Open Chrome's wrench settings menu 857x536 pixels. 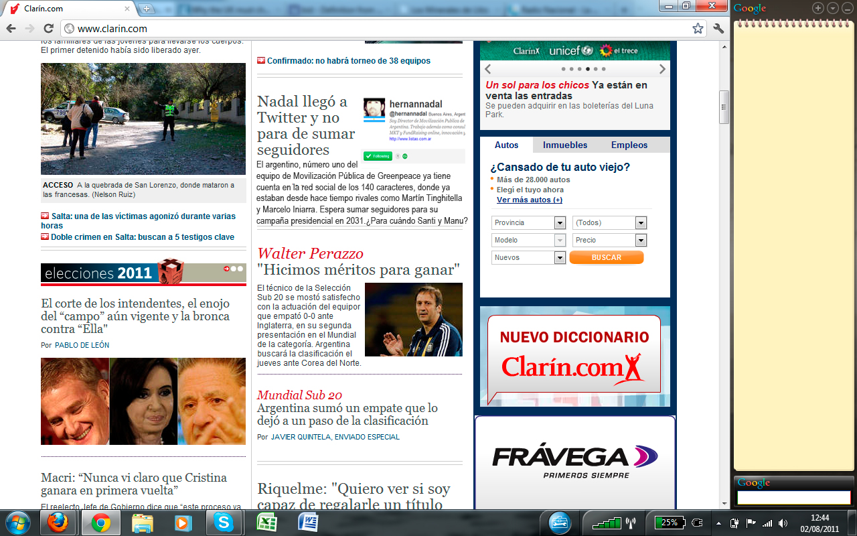[x=719, y=28]
